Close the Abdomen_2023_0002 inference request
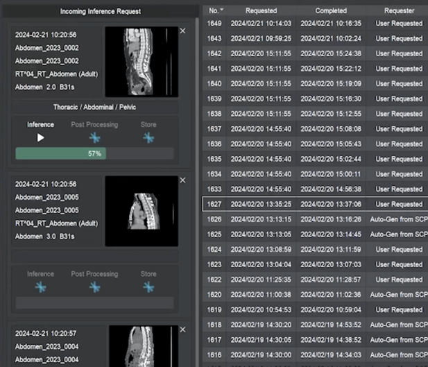The image size is (428, 367). 182,31
